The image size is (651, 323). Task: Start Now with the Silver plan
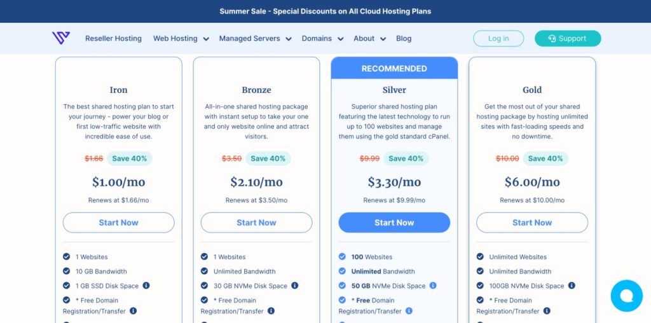[x=394, y=223]
